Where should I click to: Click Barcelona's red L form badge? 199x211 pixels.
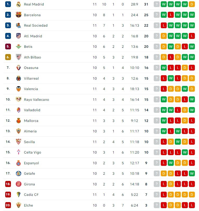pos(171,15)
